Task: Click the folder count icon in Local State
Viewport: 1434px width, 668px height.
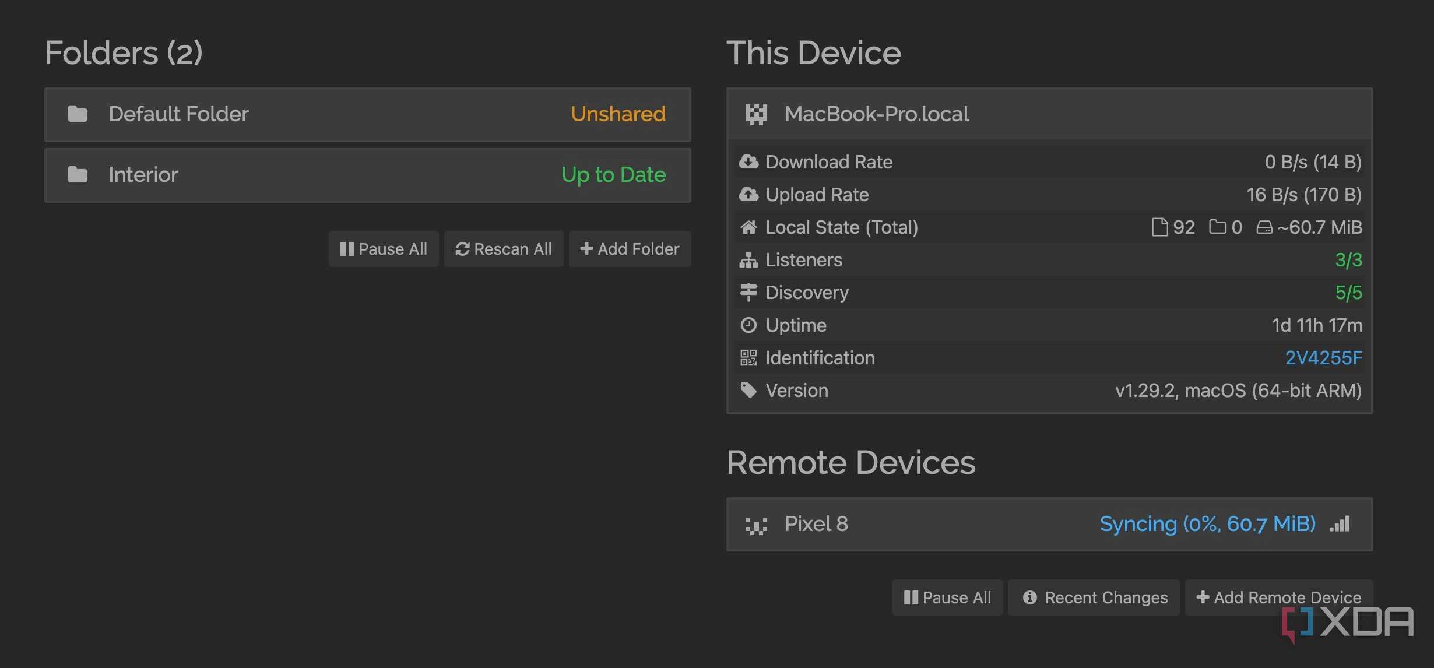Action: click(1217, 227)
